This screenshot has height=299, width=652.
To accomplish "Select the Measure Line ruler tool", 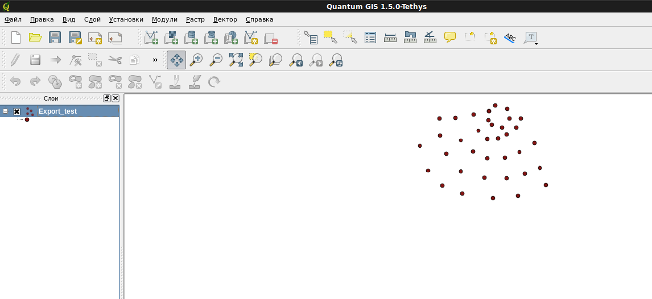I will (x=390, y=38).
